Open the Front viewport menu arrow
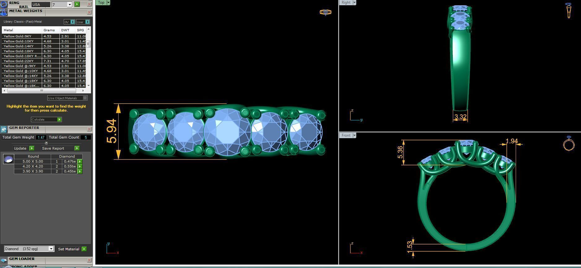Image resolution: width=581 pixels, height=268 pixels. [354, 135]
